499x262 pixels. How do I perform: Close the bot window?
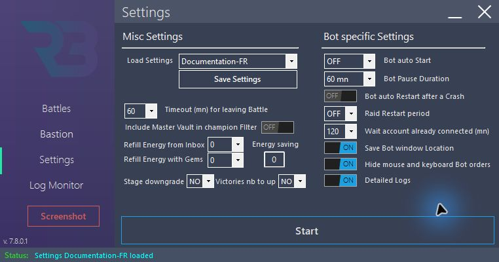click(485, 12)
